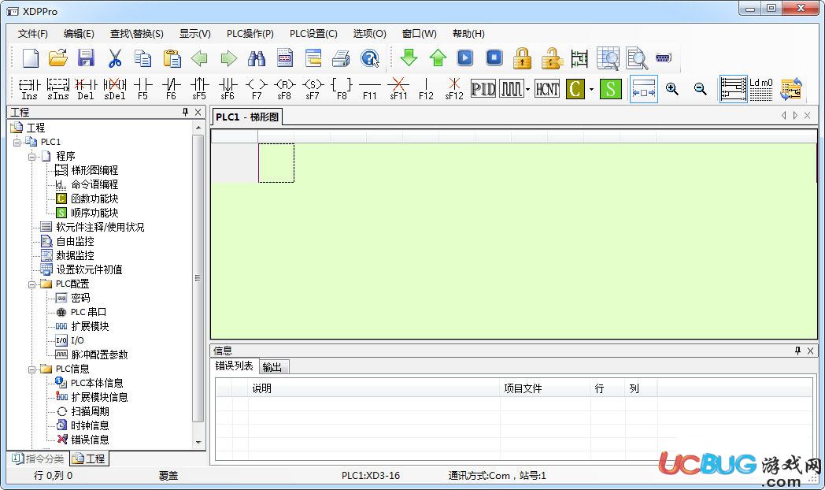Upload program from PLC green up arrow

point(438,58)
